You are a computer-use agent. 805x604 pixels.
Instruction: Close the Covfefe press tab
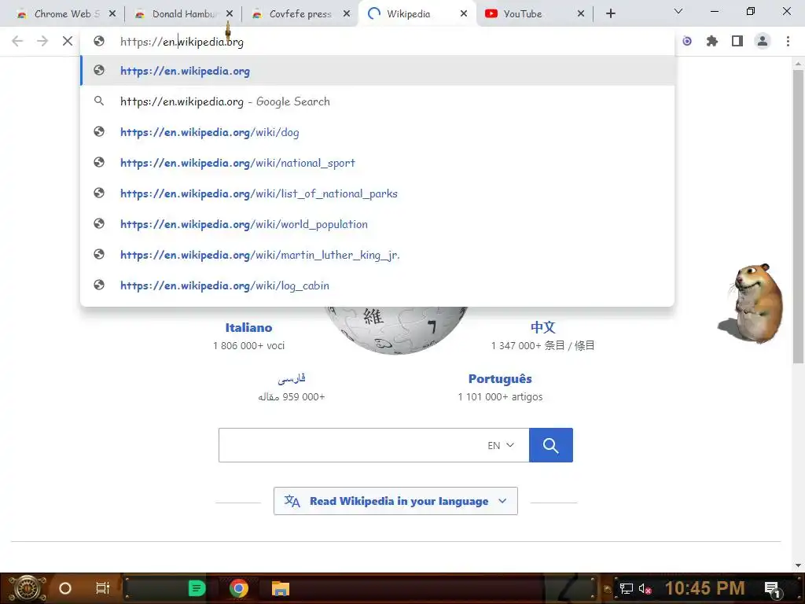coord(347,14)
